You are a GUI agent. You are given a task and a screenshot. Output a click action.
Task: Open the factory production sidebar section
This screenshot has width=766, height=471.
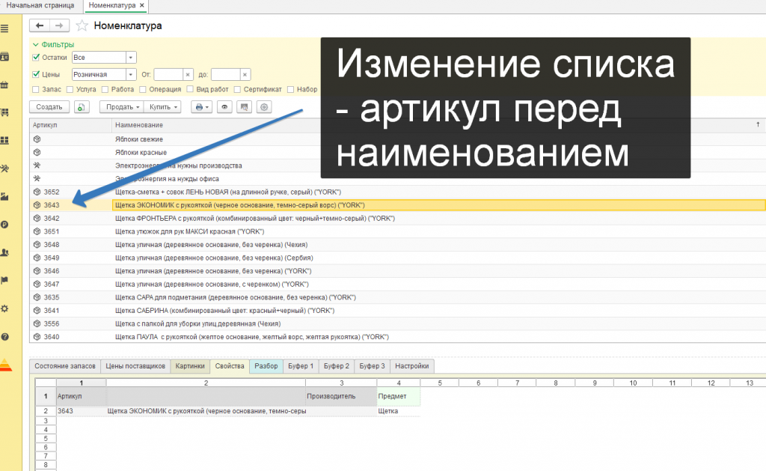click(x=4, y=197)
